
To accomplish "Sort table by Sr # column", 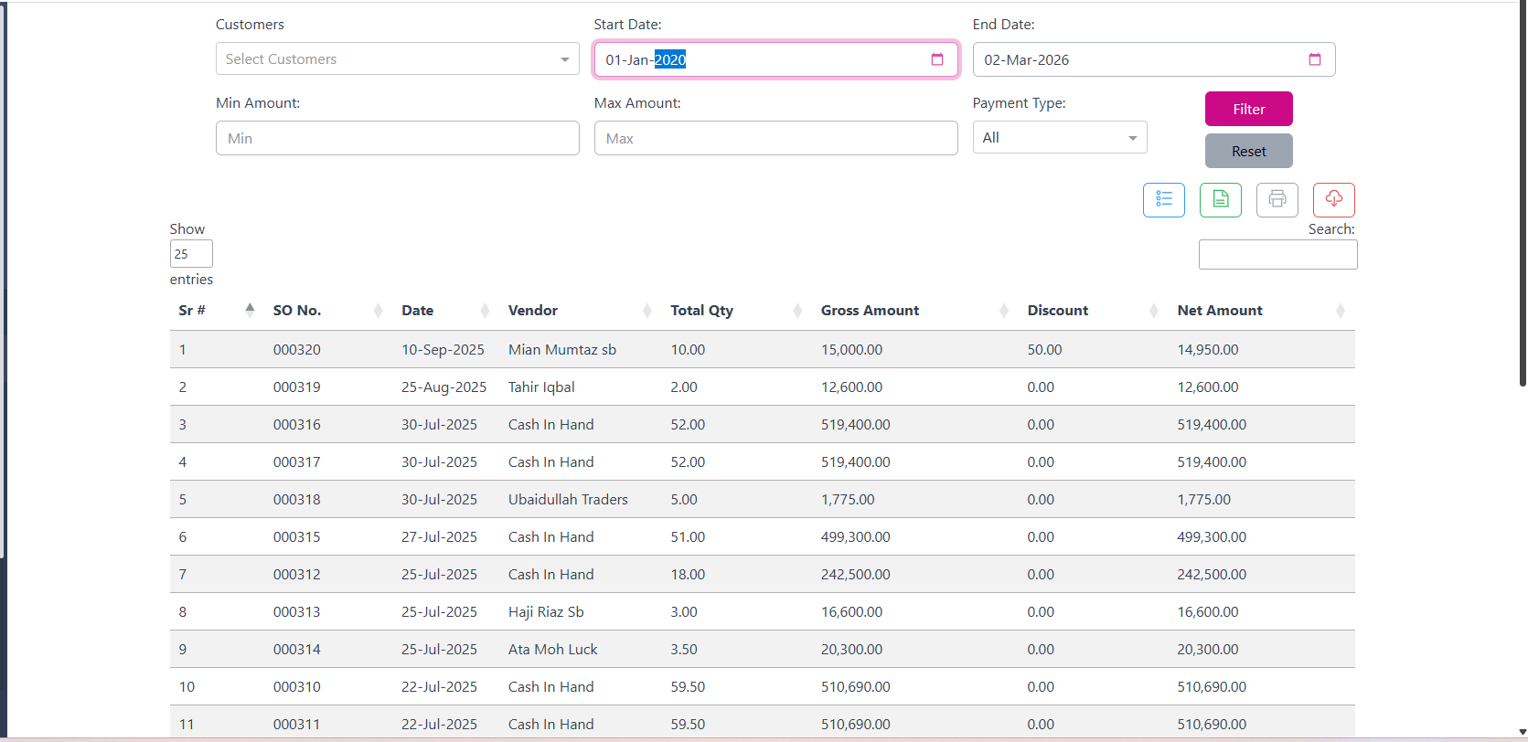I will [217, 311].
